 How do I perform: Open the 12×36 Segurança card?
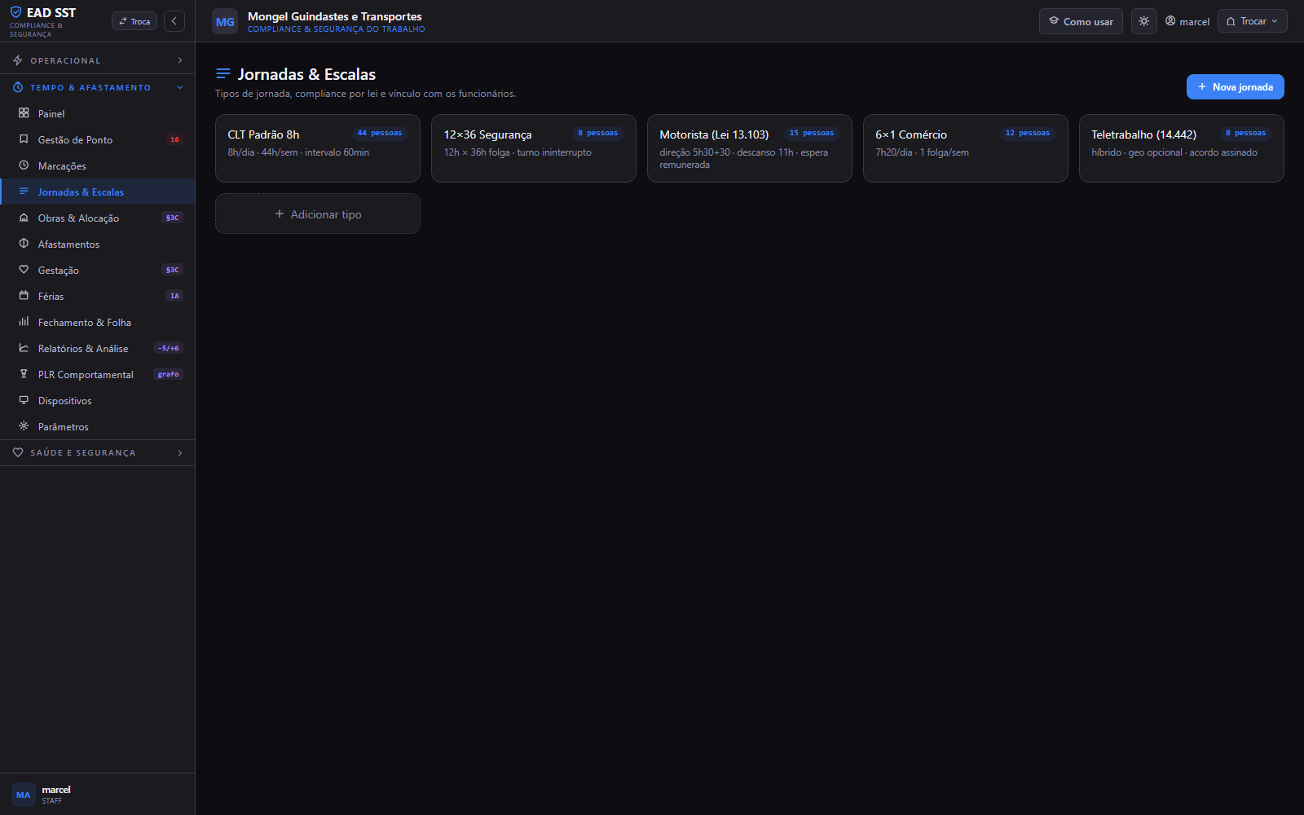pos(534,148)
